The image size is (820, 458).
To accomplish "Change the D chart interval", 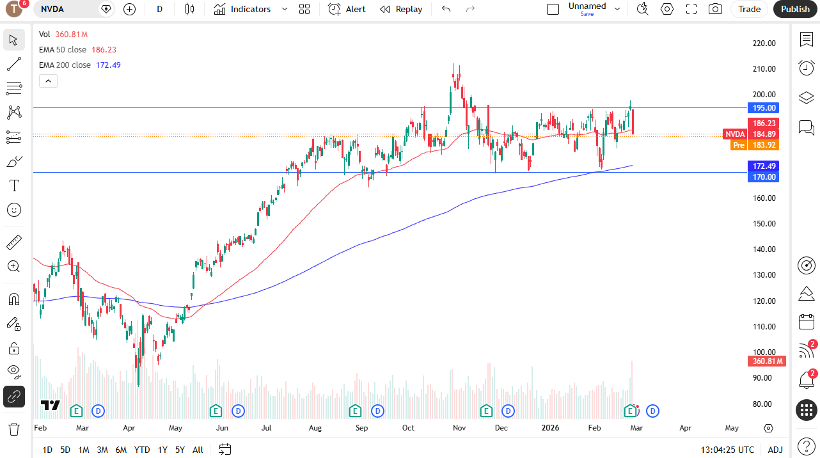I will pyautogui.click(x=159, y=9).
